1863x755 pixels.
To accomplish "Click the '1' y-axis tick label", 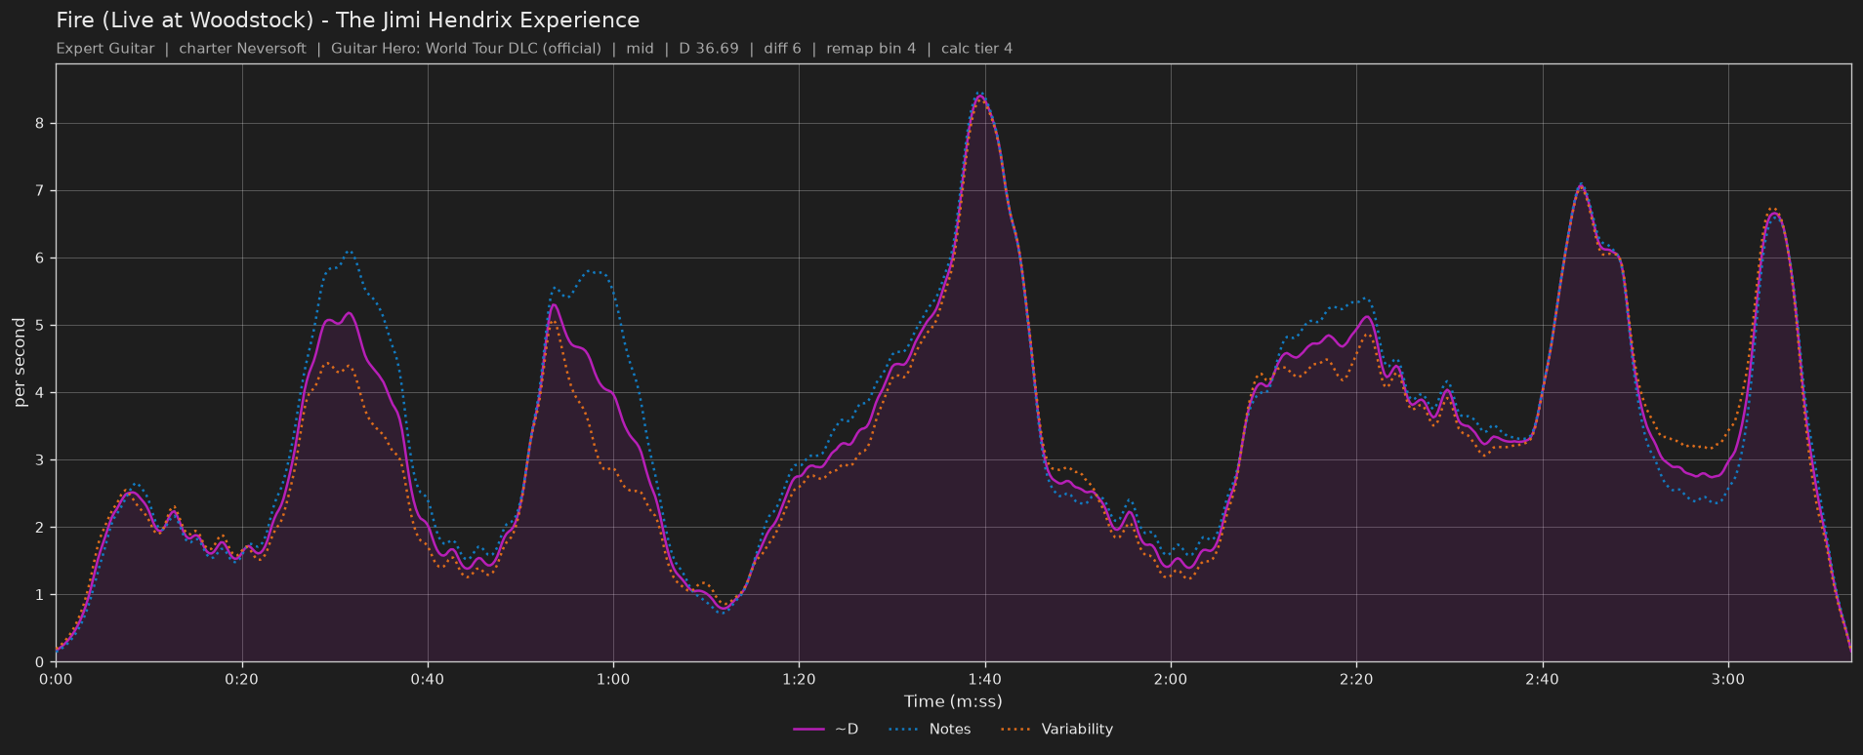I will pyautogui.click(x=40, y=595).
